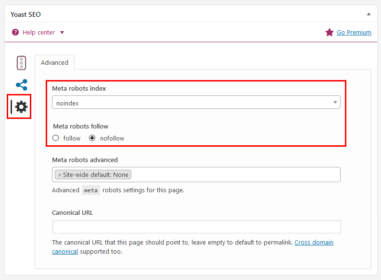Viewport: 381px width, 280px height.
Task: Click the Meta robots follow label
Action: (80, 127)
